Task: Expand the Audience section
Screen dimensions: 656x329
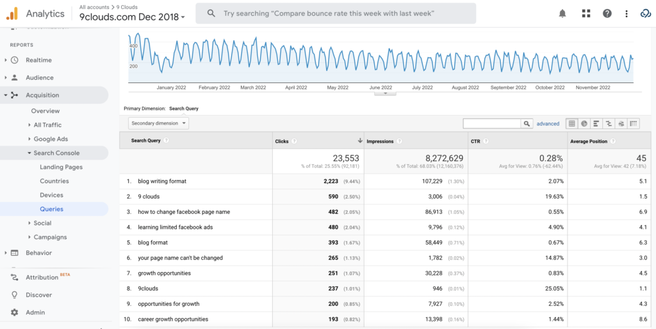Action: [x=6, y=77]
